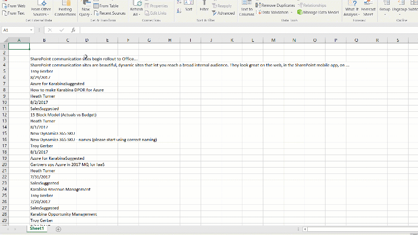This screenshot has width=418, height=235.
Task: Click the Cancel (X) formula bar icon
Action: tap(50, 30)
